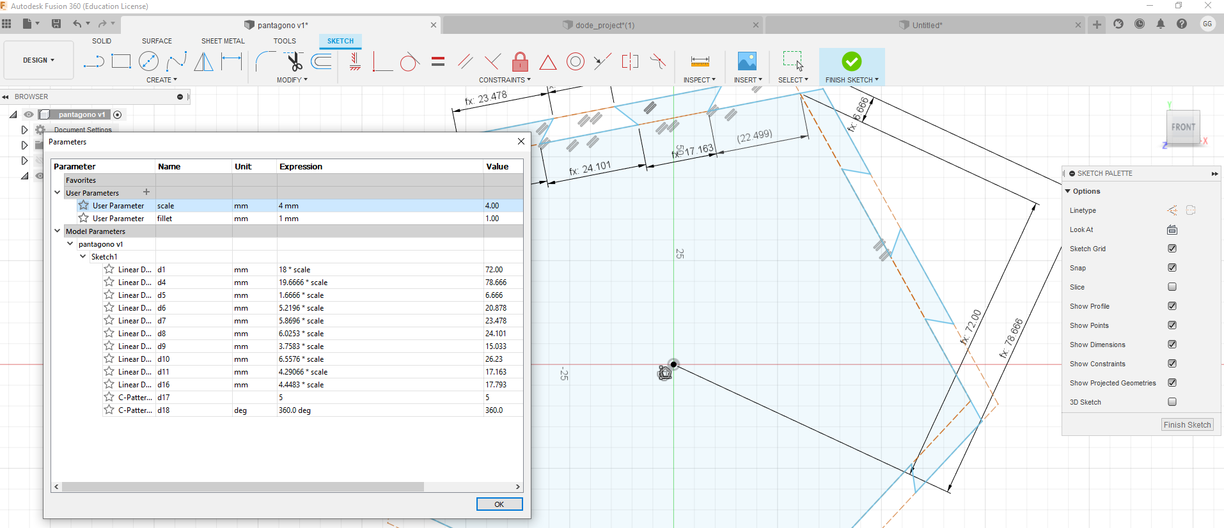1224x528 pixels.
Task: Select the Center Diameter Circle tool
Action: click(148, 61)
